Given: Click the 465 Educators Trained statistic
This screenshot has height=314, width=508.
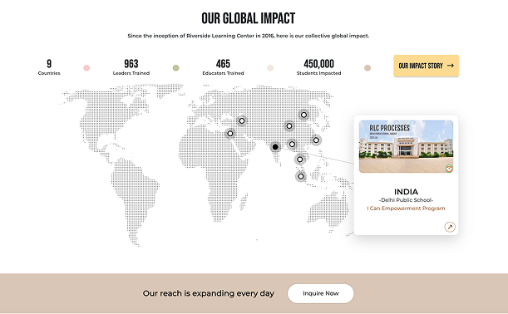Looking at the screenshot, I should (223, 67).
